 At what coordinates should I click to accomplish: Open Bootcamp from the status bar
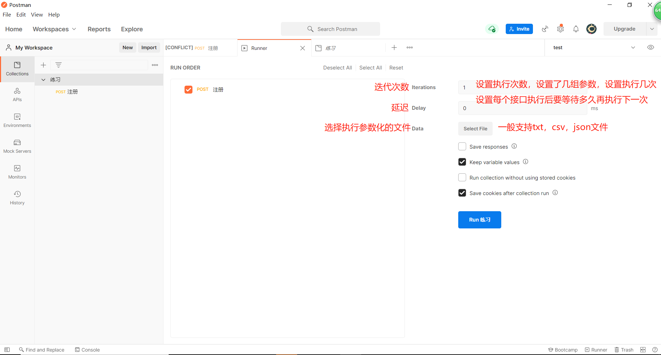563,350
